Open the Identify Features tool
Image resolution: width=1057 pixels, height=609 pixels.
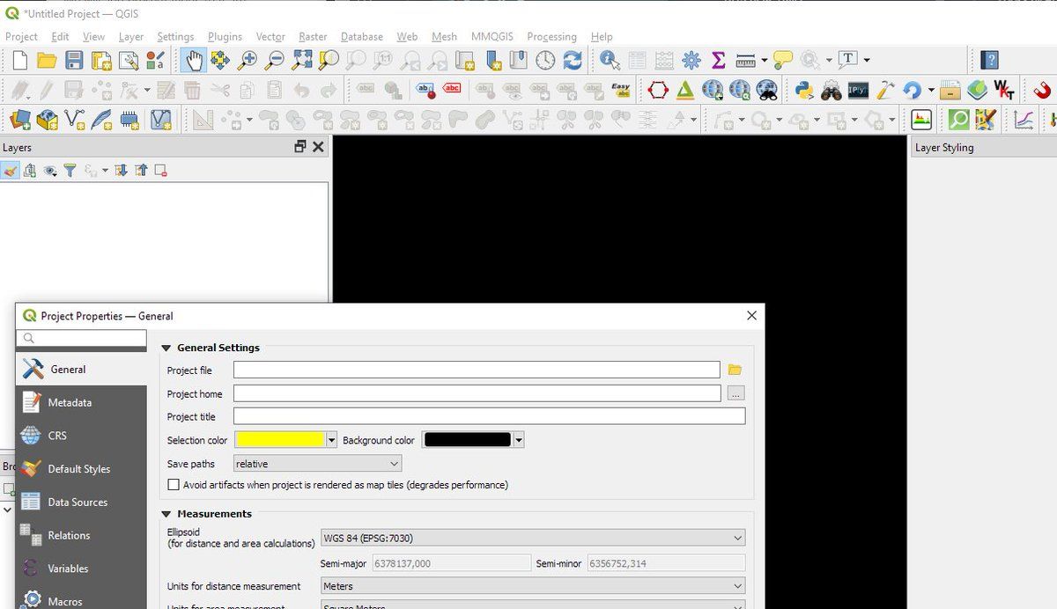pyautogui.click(x=610, y=60)
